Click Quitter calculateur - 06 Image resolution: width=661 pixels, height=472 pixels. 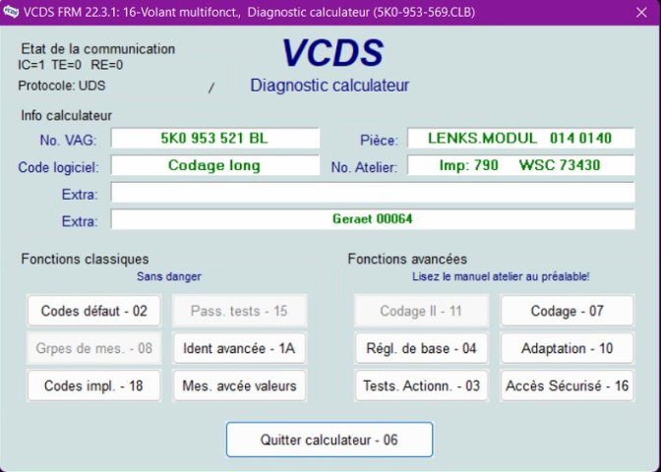(x=330, y=440)
